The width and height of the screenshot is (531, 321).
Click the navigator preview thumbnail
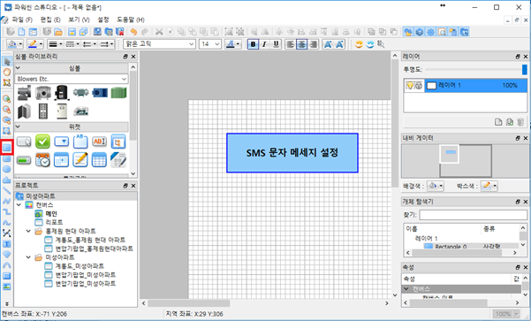pos(466,161)
